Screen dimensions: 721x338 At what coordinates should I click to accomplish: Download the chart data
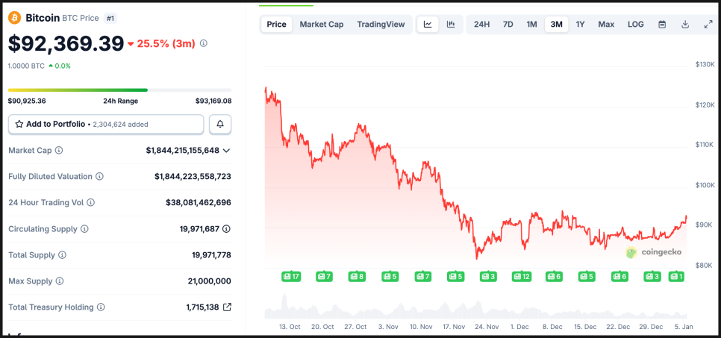pyautogui.click(x=685, y=24)
